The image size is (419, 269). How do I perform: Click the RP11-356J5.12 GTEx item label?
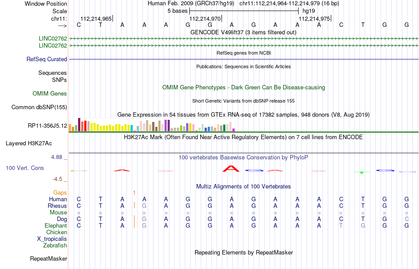point(48,125)
